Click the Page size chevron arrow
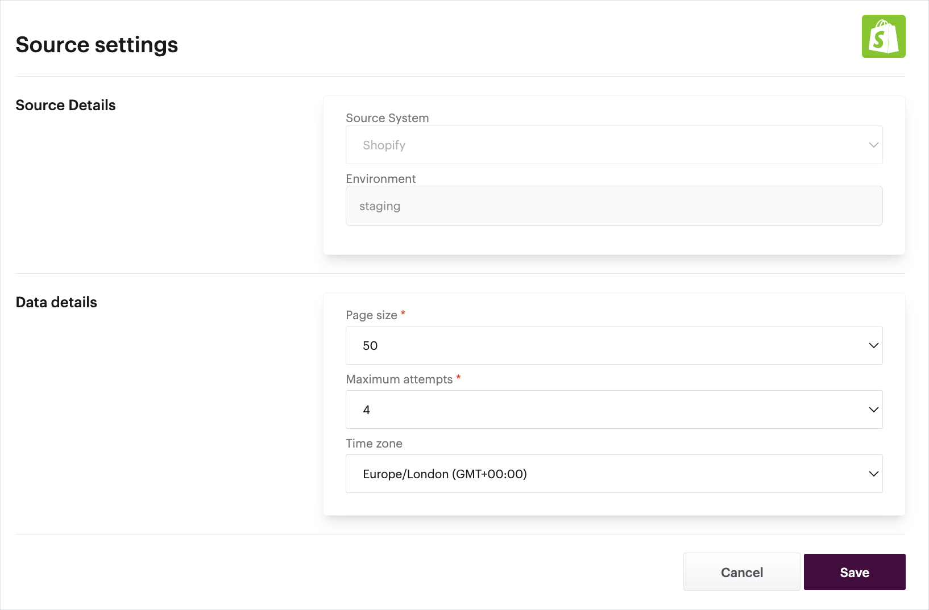929x610 pixels. coord(873,345)
